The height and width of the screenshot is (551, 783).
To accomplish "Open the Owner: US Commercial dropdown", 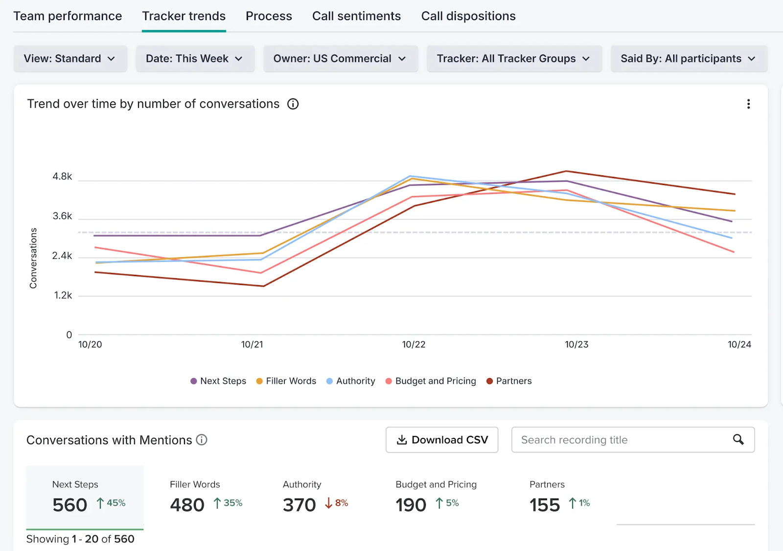I will coord(341,59).
